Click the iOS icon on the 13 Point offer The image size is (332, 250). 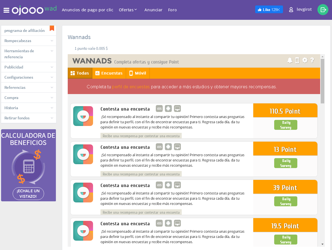(x=159, y=147)
